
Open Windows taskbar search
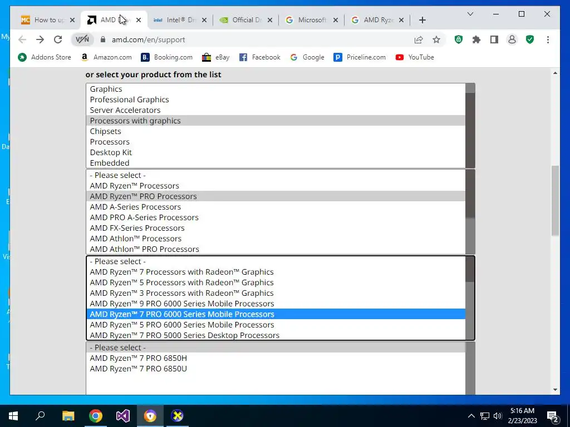point(40,416)
